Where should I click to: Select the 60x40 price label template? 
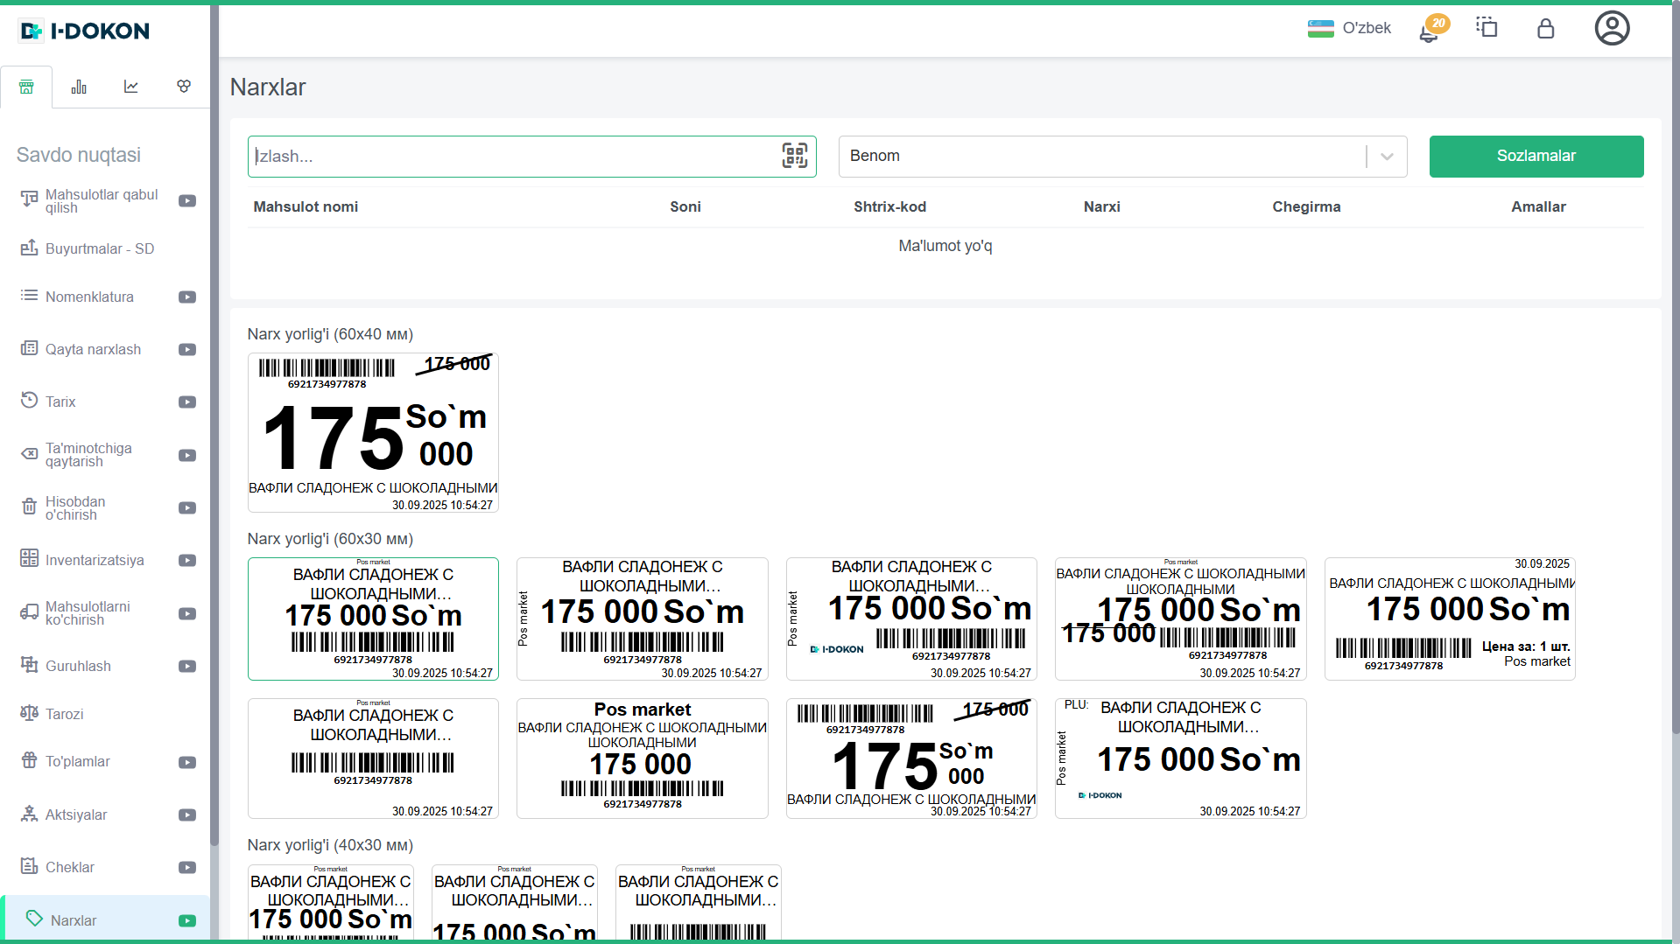373,432
